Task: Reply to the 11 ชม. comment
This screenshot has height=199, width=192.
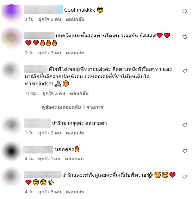Action: click(x=79, y=94)
